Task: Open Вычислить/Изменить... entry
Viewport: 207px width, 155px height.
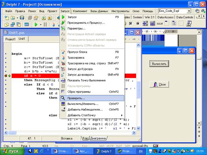Action: click(92, 104)
